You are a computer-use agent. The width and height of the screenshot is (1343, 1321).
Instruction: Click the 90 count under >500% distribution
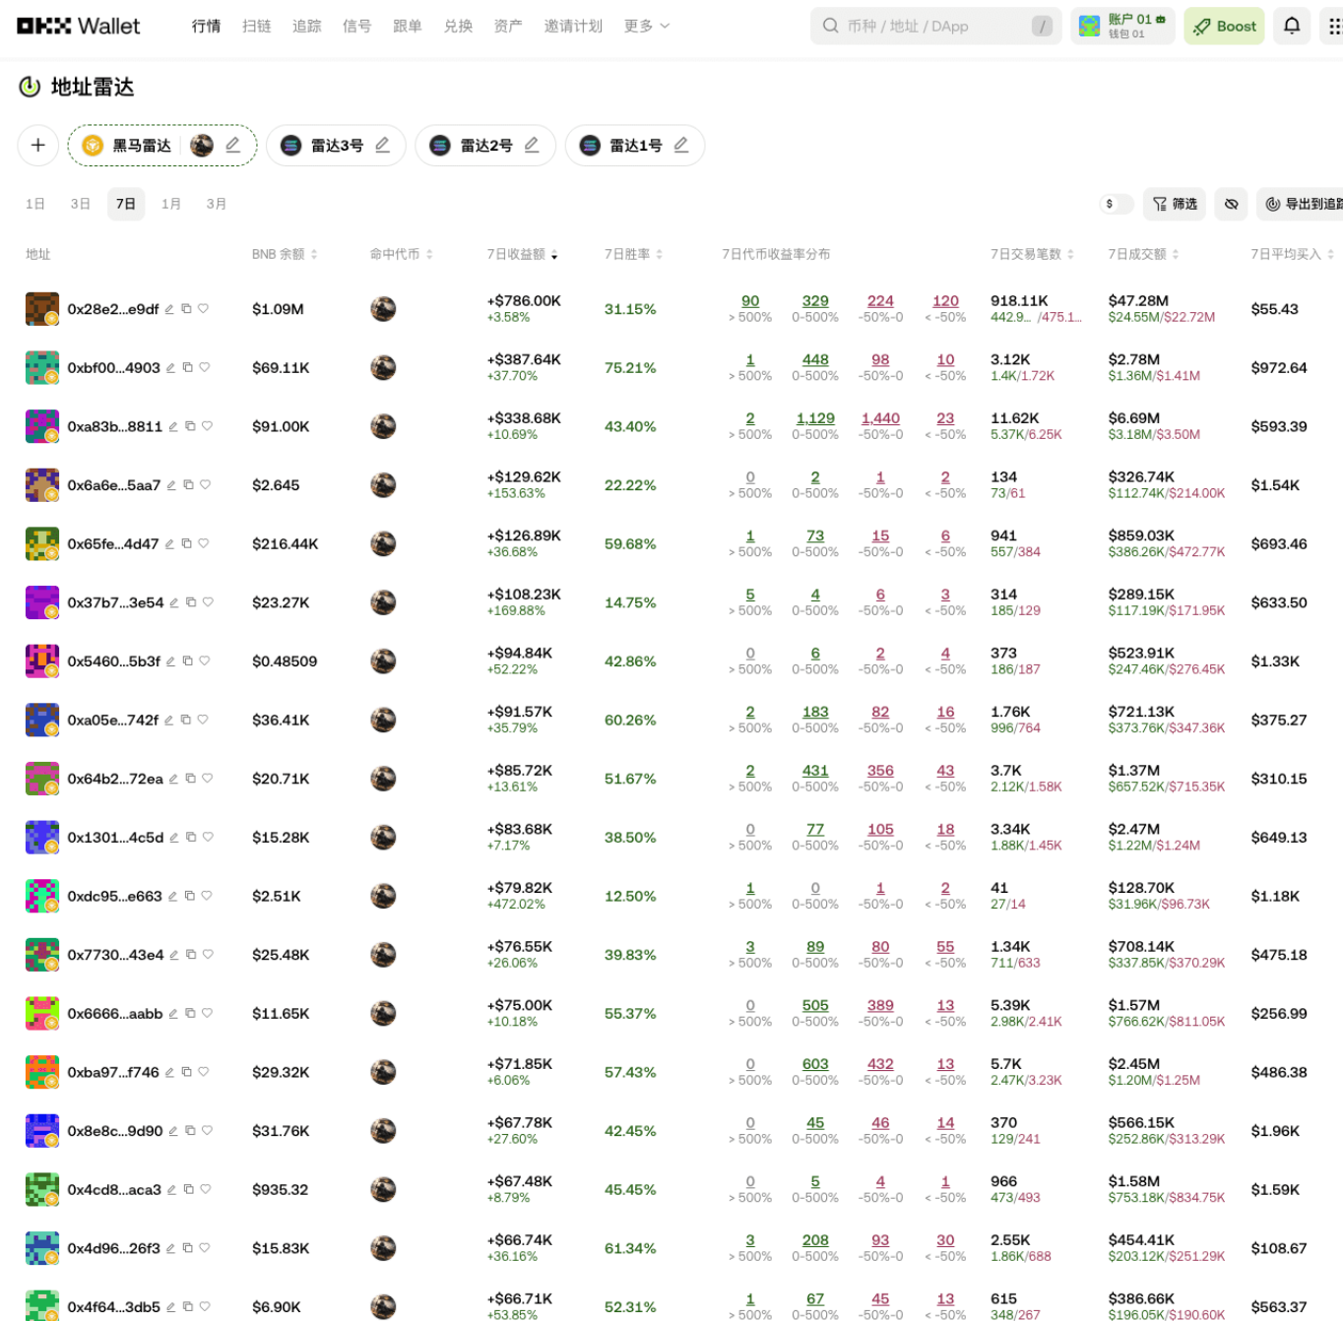coord(750,301)
